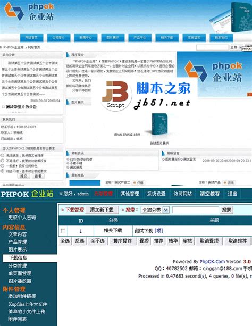This screenshot has width=252, height=326.
Task: Click the 添加新下载 button
Action: tap(102, 210)
